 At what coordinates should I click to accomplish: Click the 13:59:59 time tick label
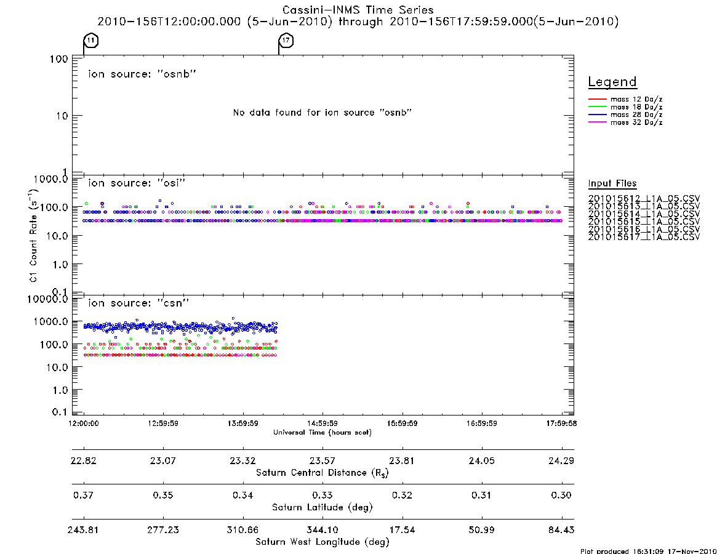coord(243,424)
